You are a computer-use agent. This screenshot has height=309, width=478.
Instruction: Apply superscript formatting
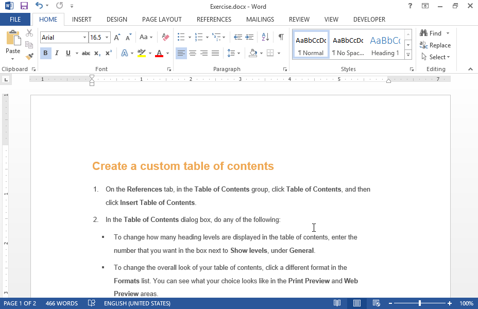pos(109,53)
